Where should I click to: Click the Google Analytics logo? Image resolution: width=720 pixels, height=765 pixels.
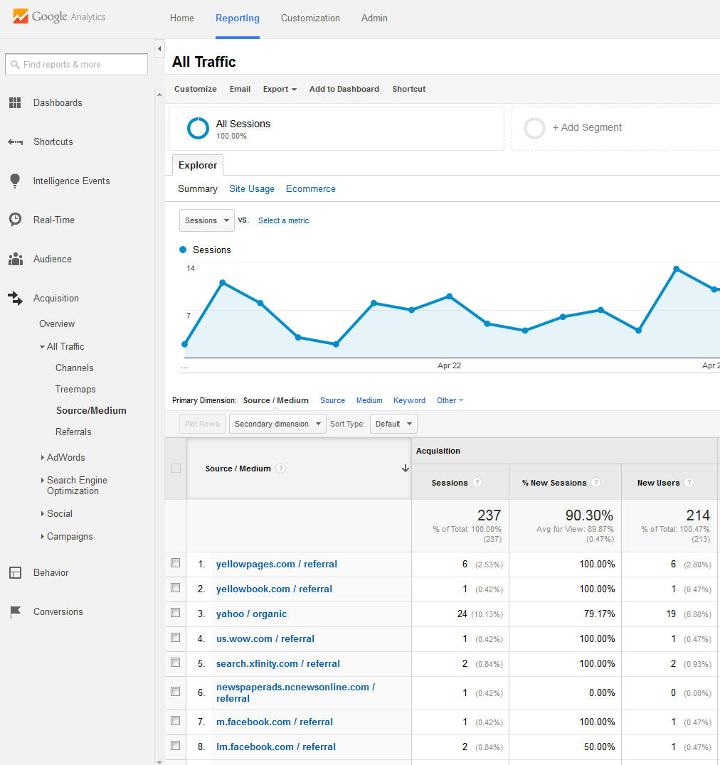tap(58, 16)
